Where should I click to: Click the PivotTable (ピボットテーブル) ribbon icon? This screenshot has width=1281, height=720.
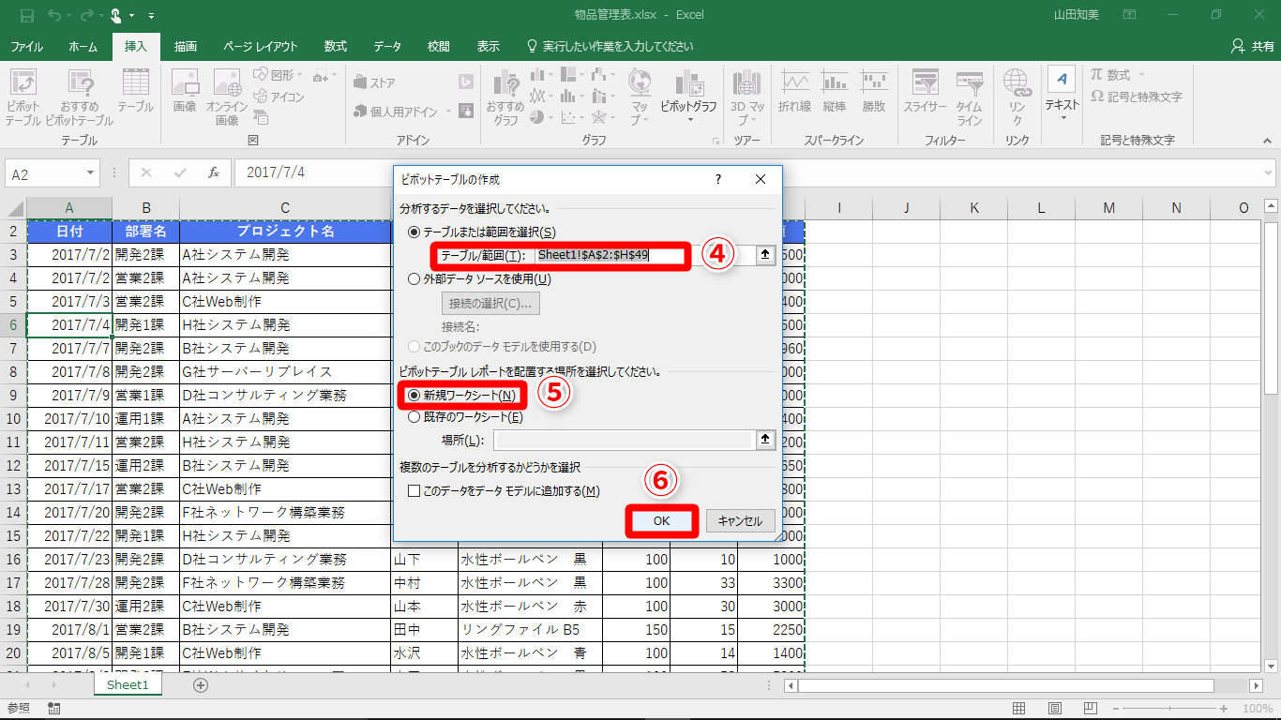point(23,97)
